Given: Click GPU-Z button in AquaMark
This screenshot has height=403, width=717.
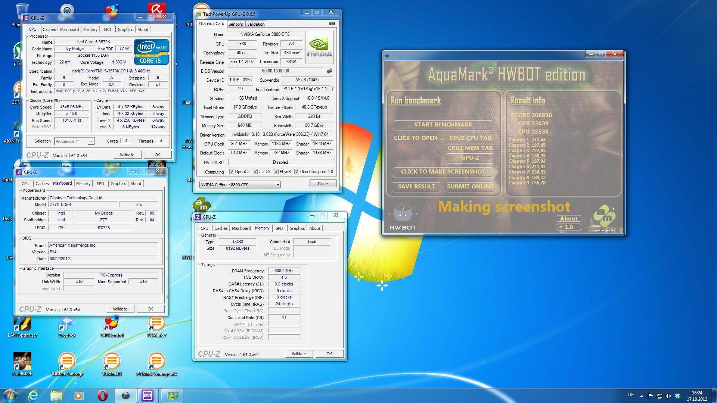Looking at the screenshot, I should pyautogui.click(x=470, y=158).
